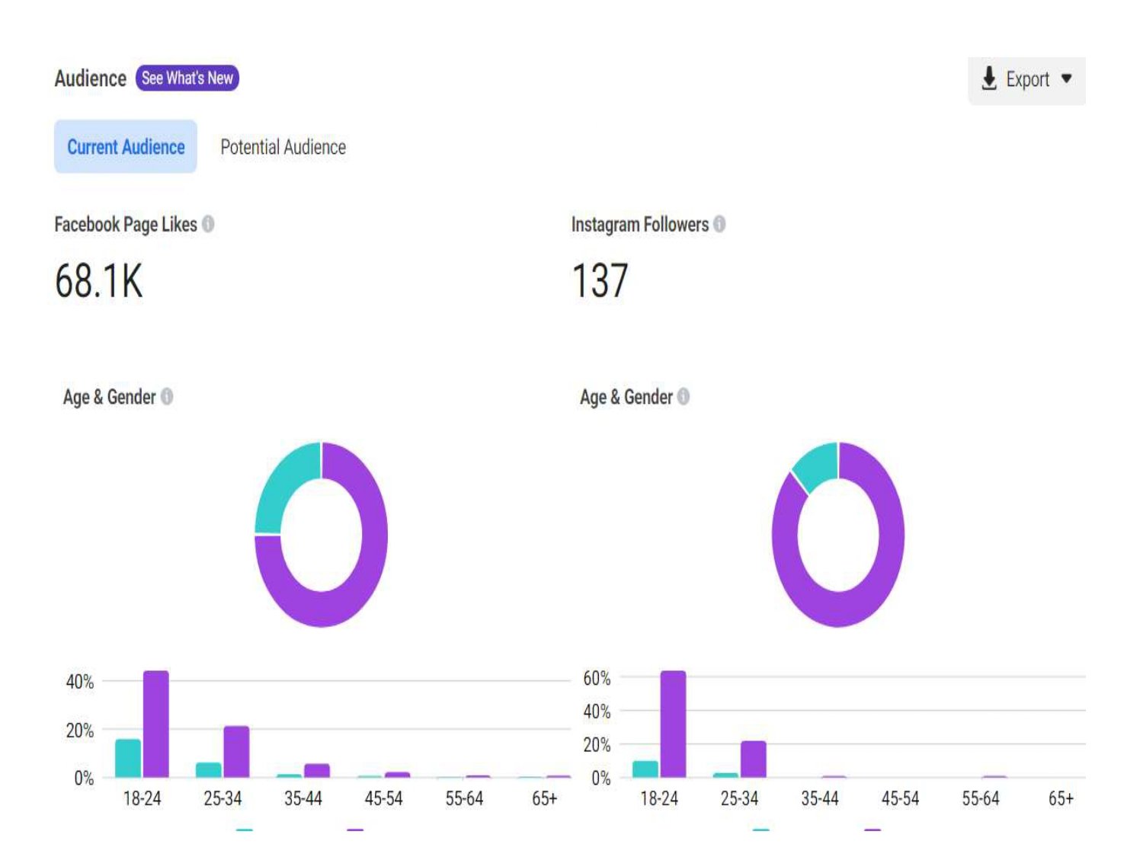The image size is (1143, 857).
Task: Switch to the Current Audience tab
Action: pyautogui.click(x=126, y=147)
